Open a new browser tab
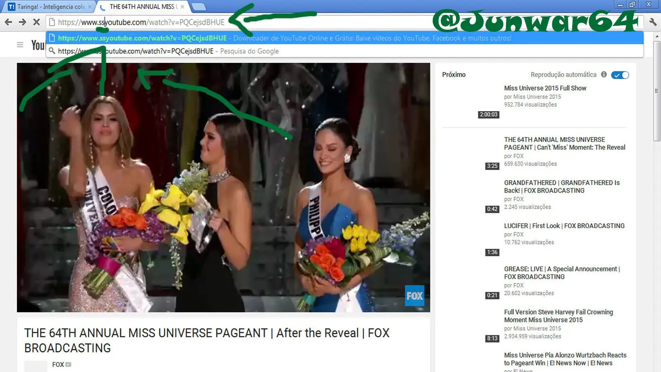 coord(199,7)
